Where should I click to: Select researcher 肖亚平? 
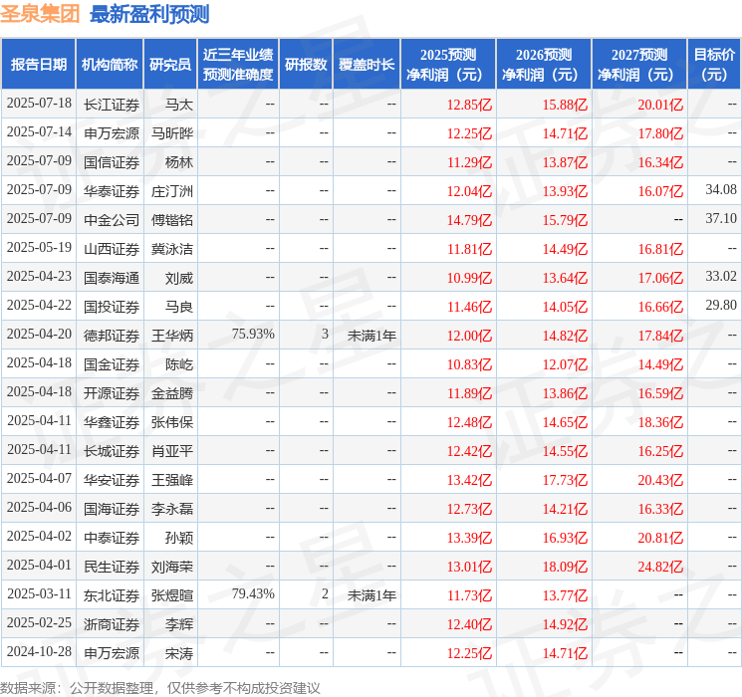[172, 451]
